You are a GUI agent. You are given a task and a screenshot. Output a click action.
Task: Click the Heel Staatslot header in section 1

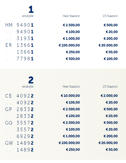click(x=71, y=16)
